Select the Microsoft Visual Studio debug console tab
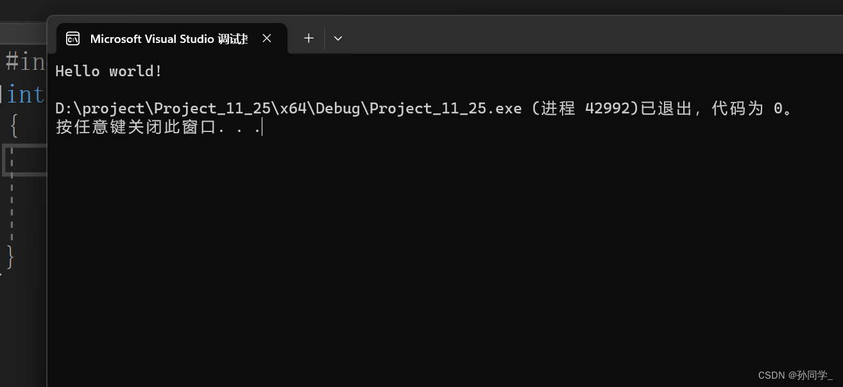 168,39
